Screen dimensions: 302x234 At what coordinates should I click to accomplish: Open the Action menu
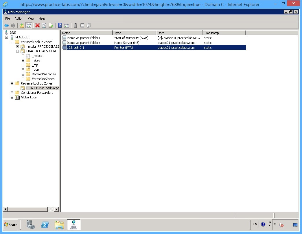pos(19,18)
